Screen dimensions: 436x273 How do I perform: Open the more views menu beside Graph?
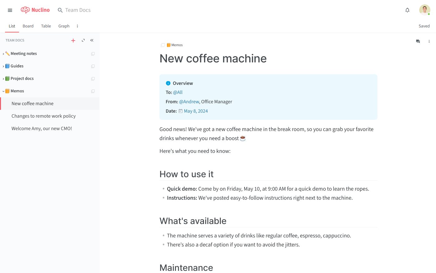(x=77, y=26)
